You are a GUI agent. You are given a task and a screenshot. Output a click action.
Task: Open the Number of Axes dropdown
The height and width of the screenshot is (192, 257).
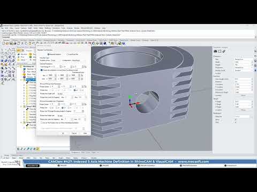tap(55, 60)
